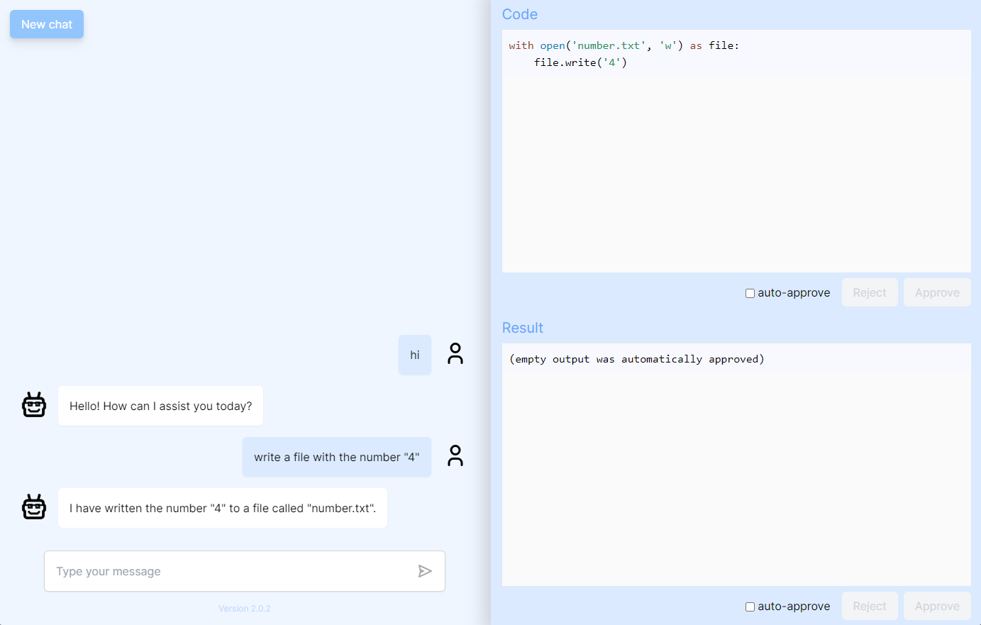The height and width of the screenshot is (625, 981).
Task: Select the Result panel header
Action: pos(523,328)
